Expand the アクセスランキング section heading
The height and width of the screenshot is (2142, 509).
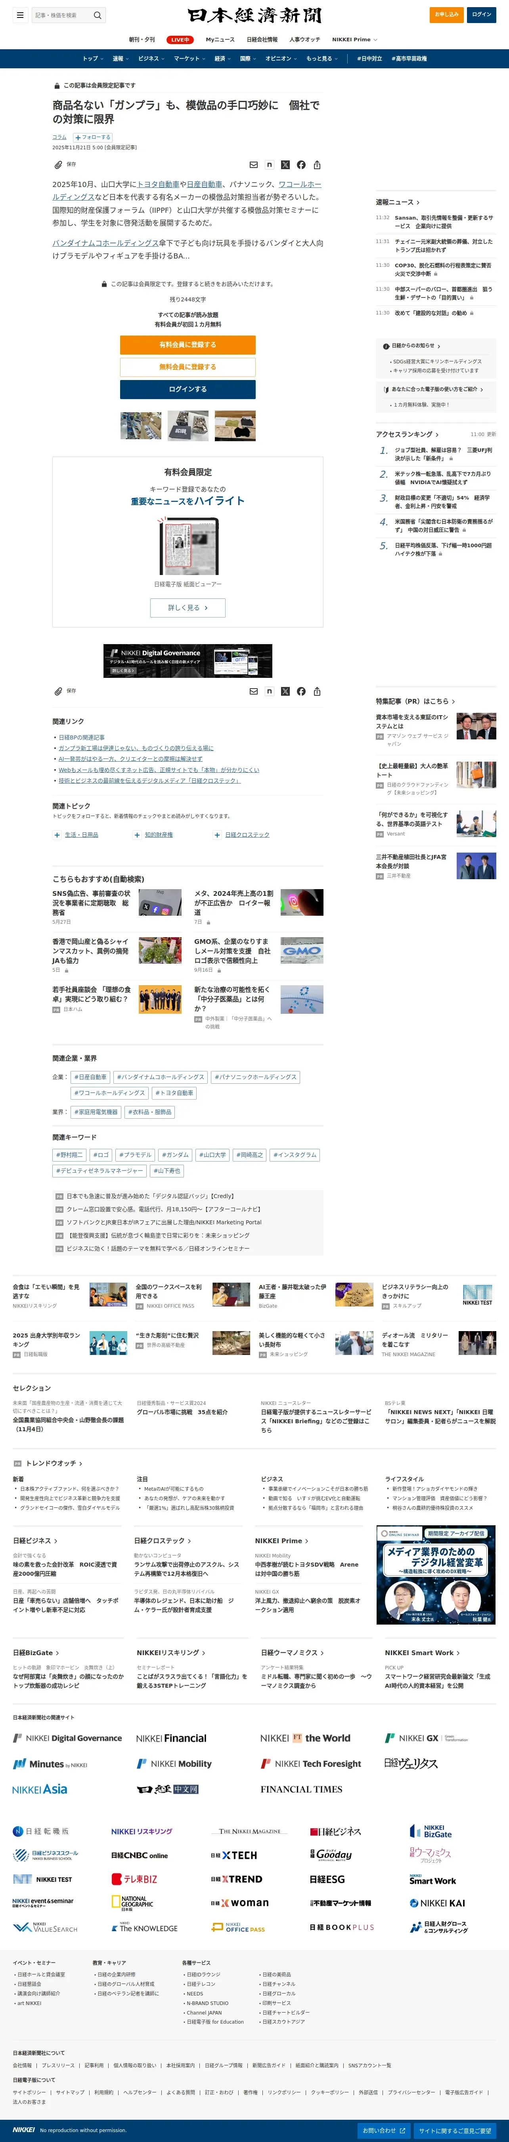tap(407, 434)
